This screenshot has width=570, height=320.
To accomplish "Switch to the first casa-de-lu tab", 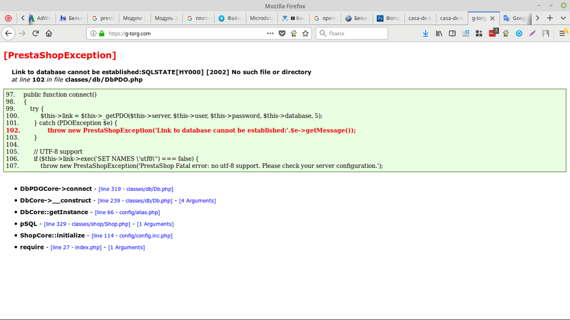I will 420,18.
